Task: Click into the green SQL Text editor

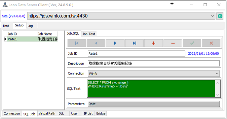Action: pyautogui.click(x=151, y=89)
